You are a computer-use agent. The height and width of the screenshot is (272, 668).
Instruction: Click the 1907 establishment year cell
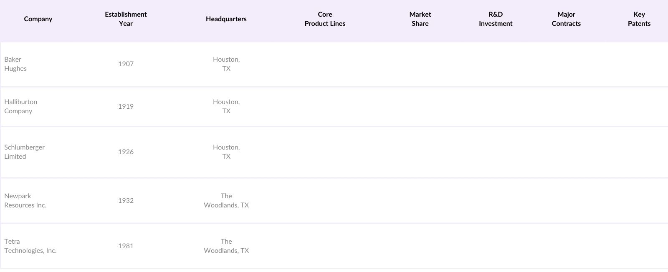(126, 64)
